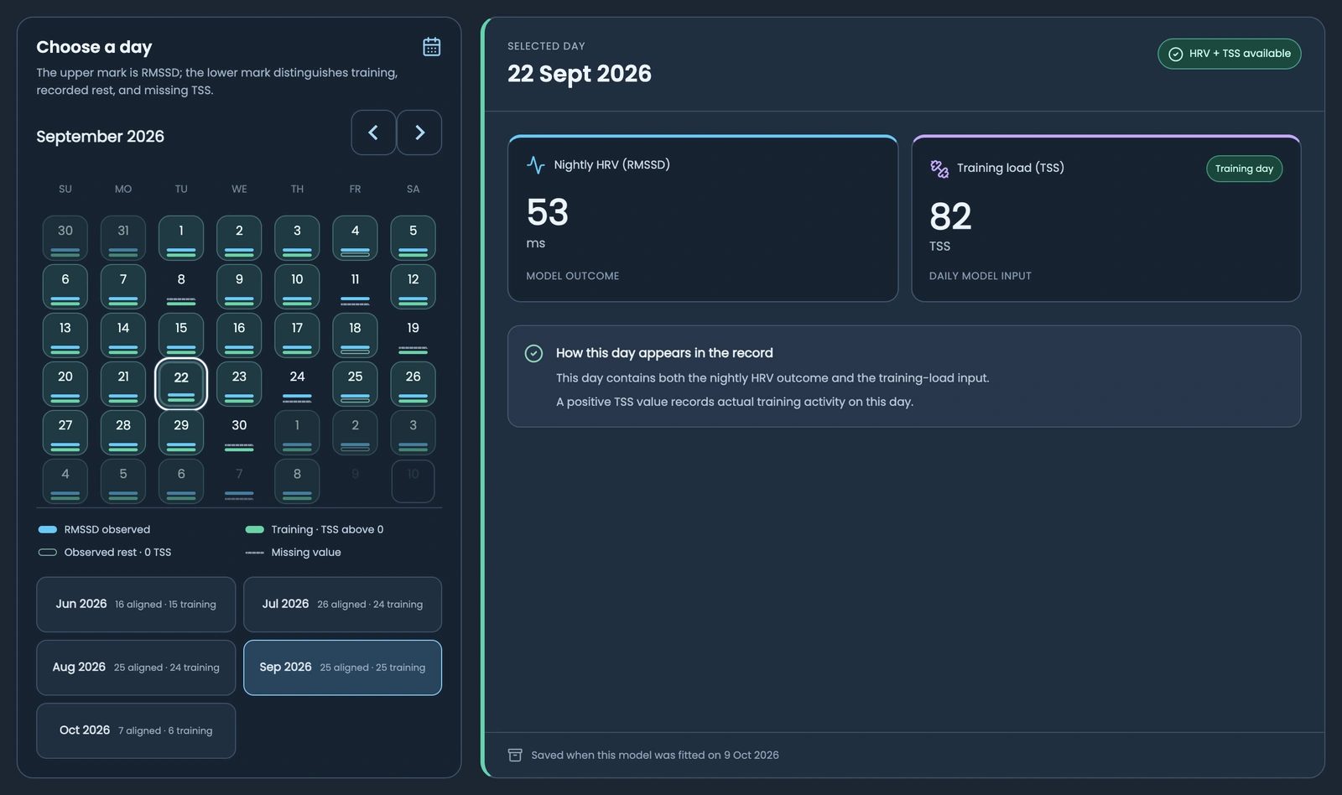Image resolution: width=1342 pixels, height=795 pixels.
Task: Jump to the Oct 2026 month
Action: click(x=136, y=730)
